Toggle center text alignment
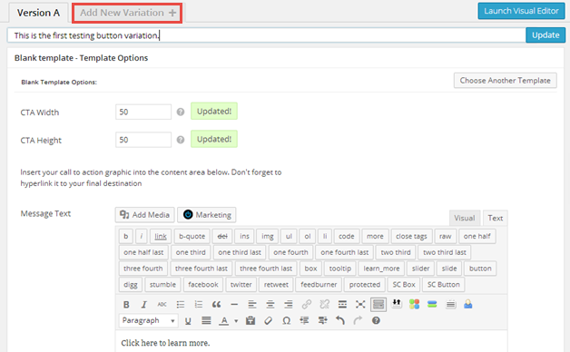This screenshot has height=352, width=570. pos(270,305)
